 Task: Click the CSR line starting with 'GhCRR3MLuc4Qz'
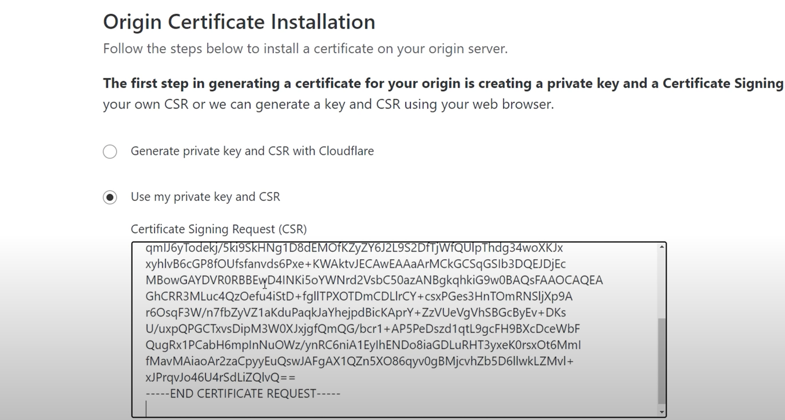(x=359, y=296)
